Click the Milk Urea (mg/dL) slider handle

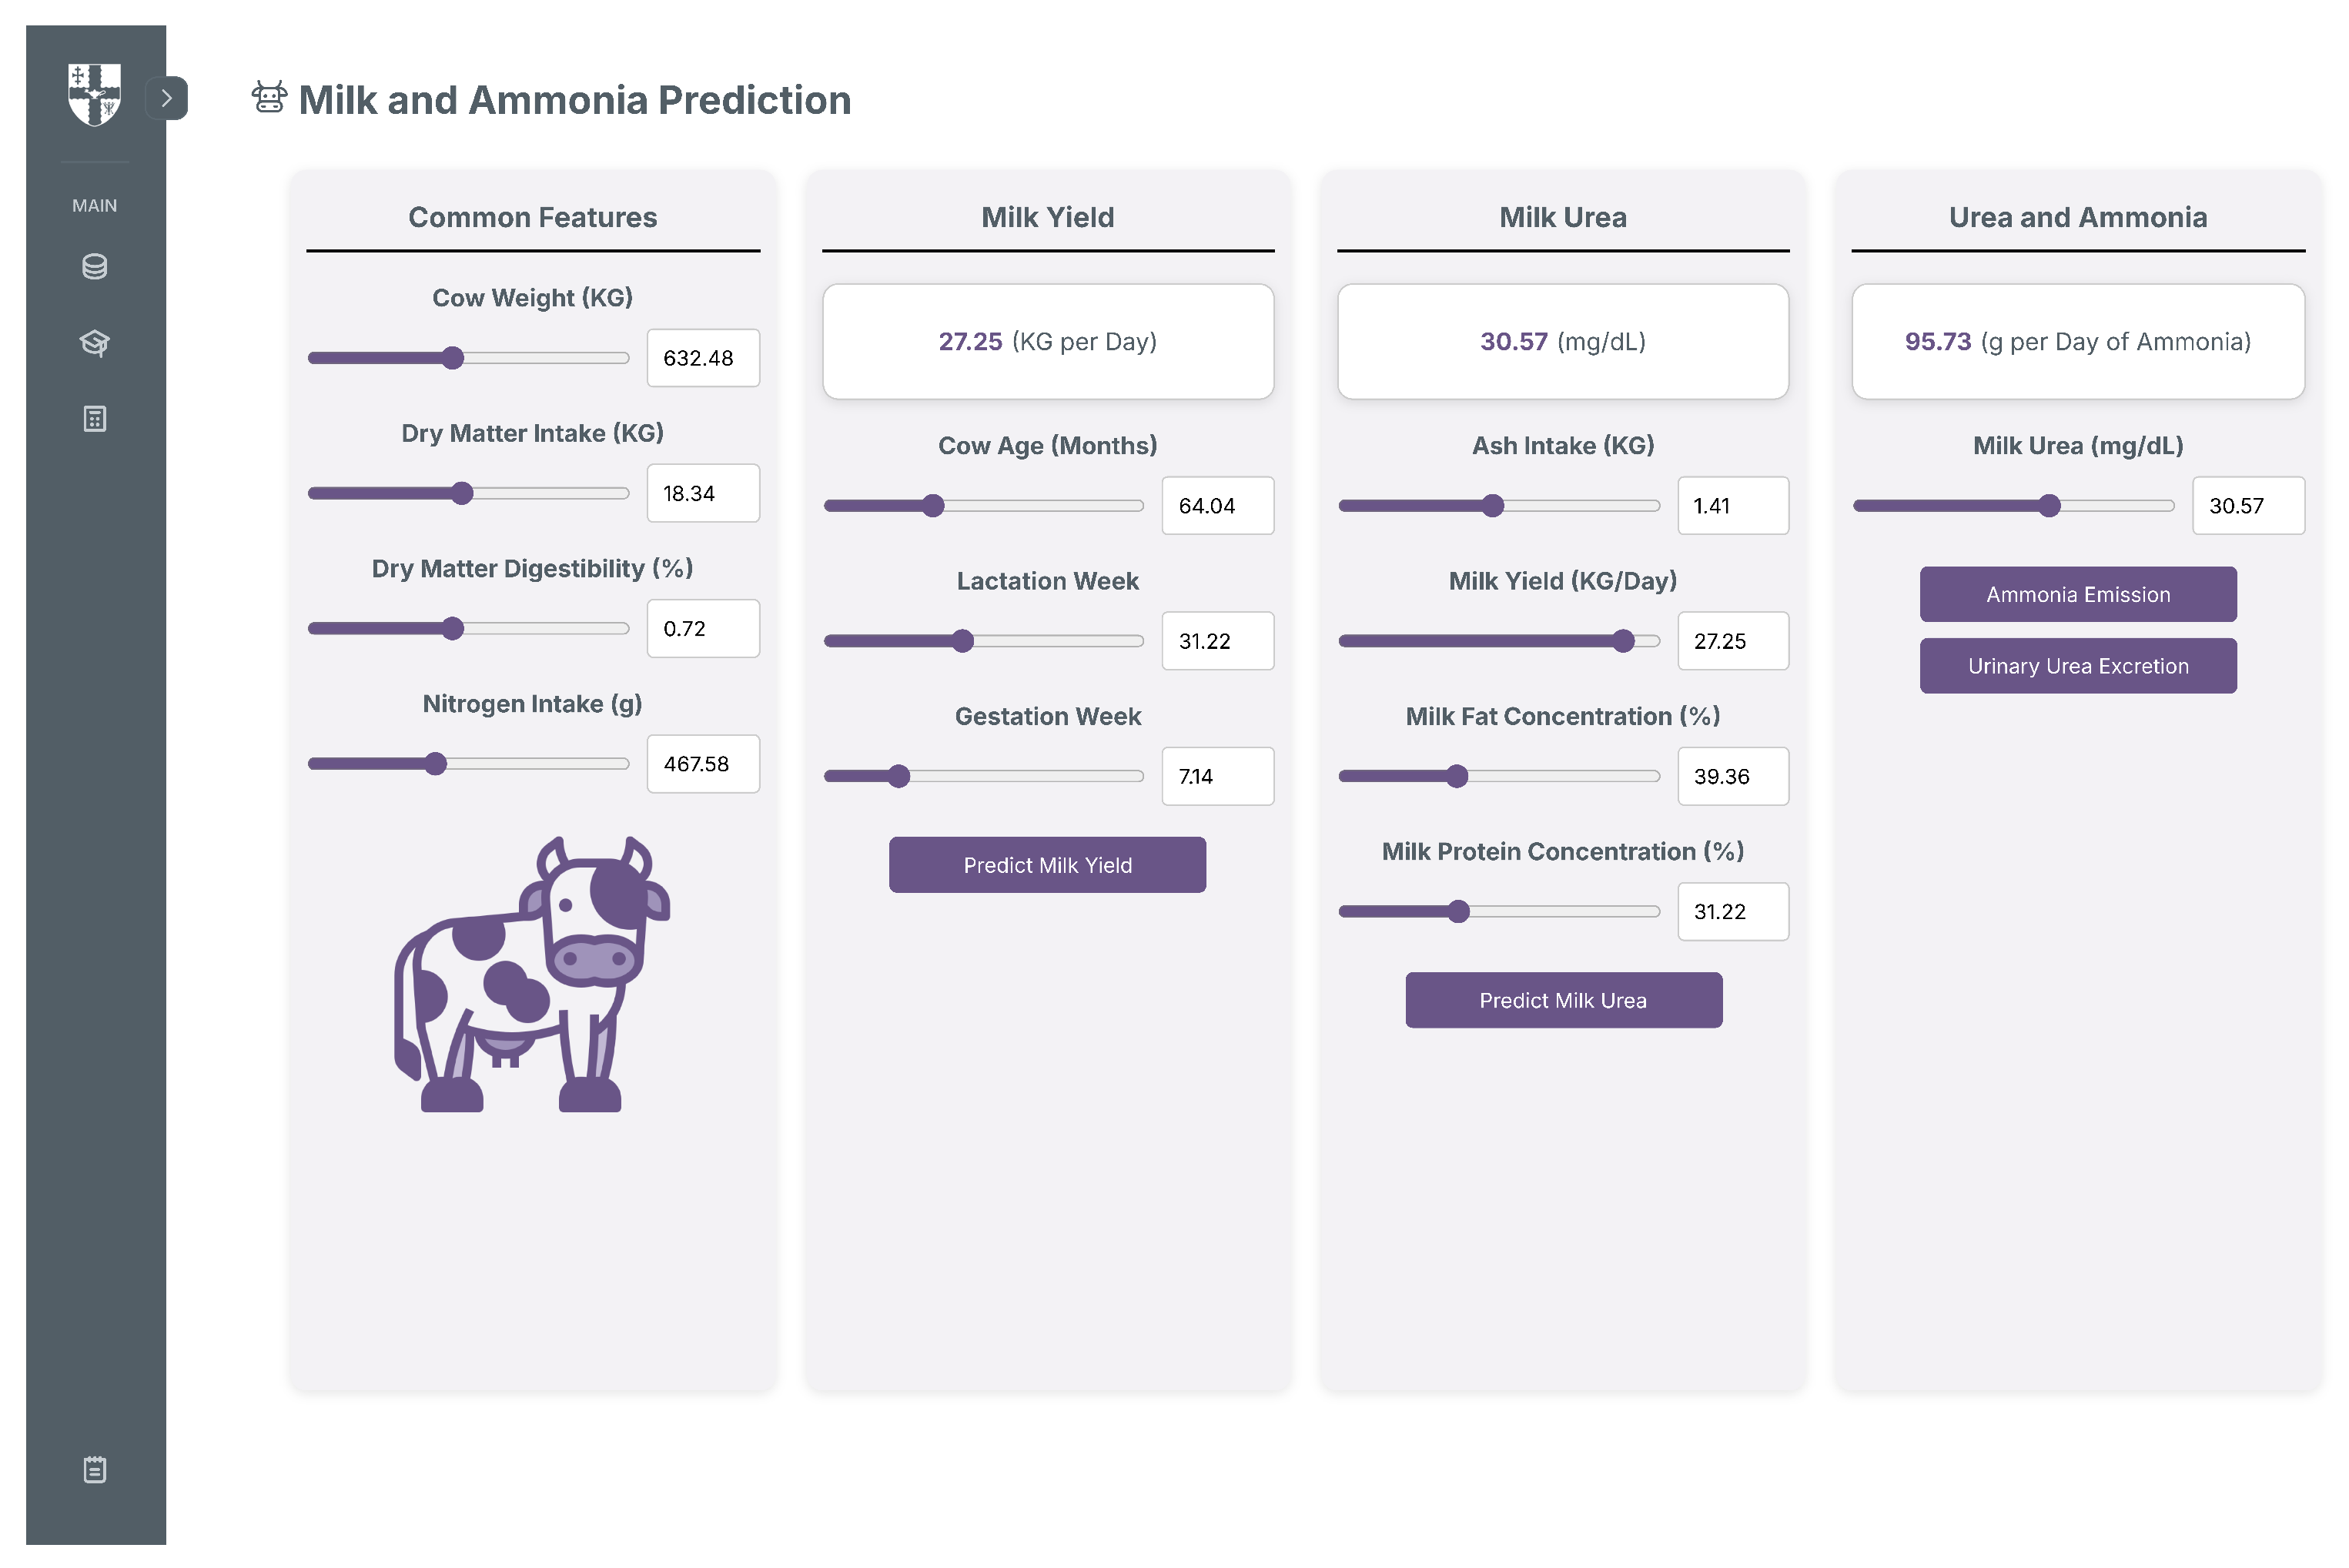point(2049,506)
